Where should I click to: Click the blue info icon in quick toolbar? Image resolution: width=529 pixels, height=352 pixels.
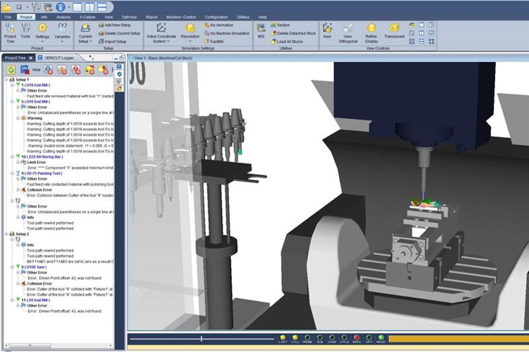[x=60, y=7]
